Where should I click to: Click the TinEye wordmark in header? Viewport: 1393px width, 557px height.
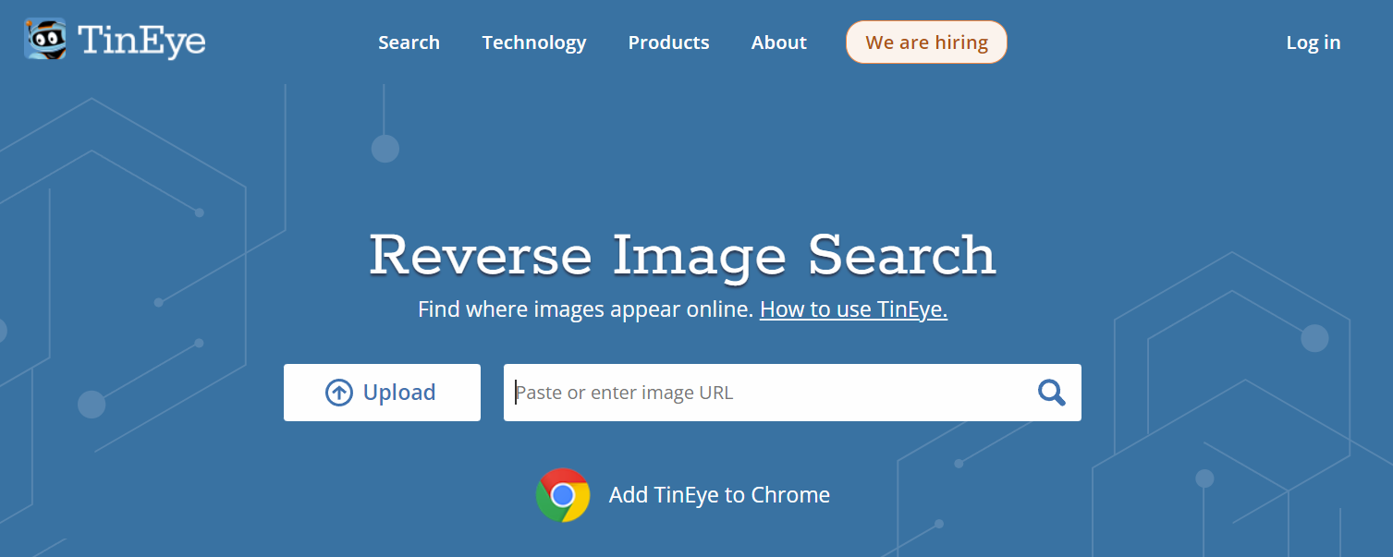(x=141, y=42)
